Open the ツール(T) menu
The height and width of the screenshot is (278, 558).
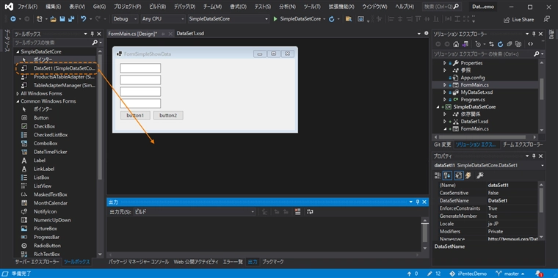tap(312, 7)
